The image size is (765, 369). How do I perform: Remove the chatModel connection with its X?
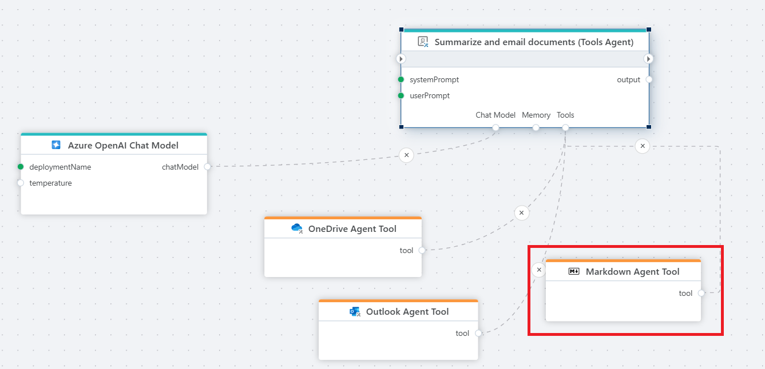click(406, 155)
